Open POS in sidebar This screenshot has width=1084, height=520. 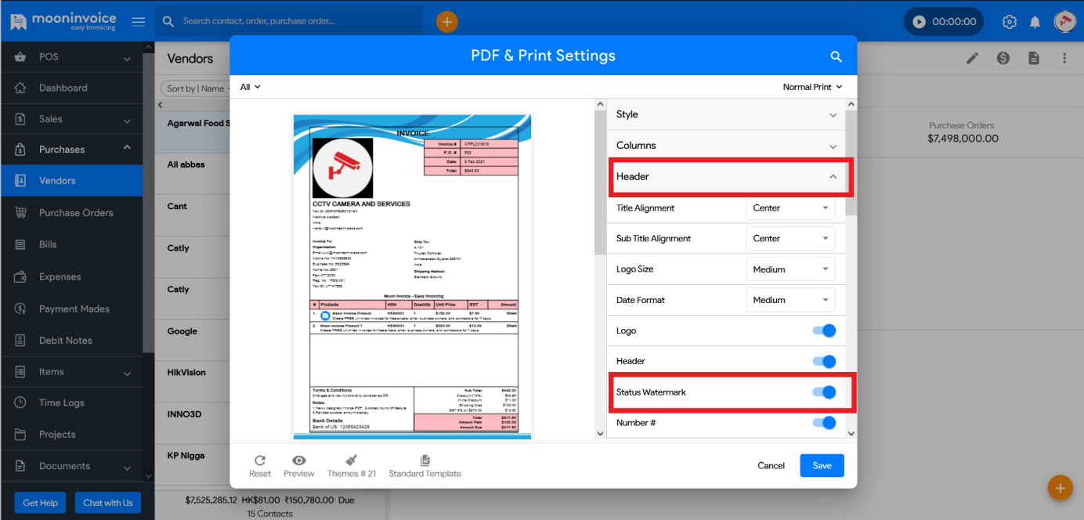tap(71, 57)
